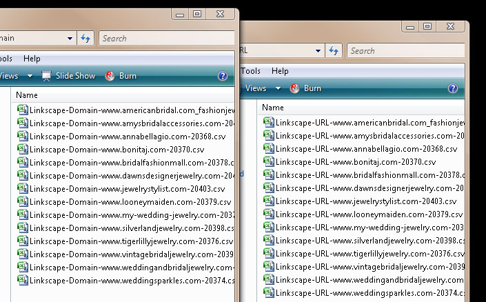Screen dimensions: 486x302
Task: Open the help icon in the URL window
Action: 453,88
